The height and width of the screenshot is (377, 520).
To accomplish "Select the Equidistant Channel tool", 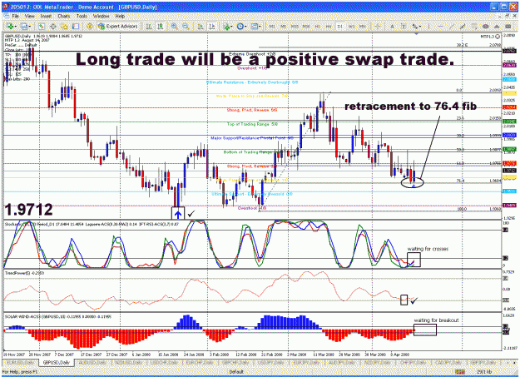I will pyautogui.click(x=462, y=27).
